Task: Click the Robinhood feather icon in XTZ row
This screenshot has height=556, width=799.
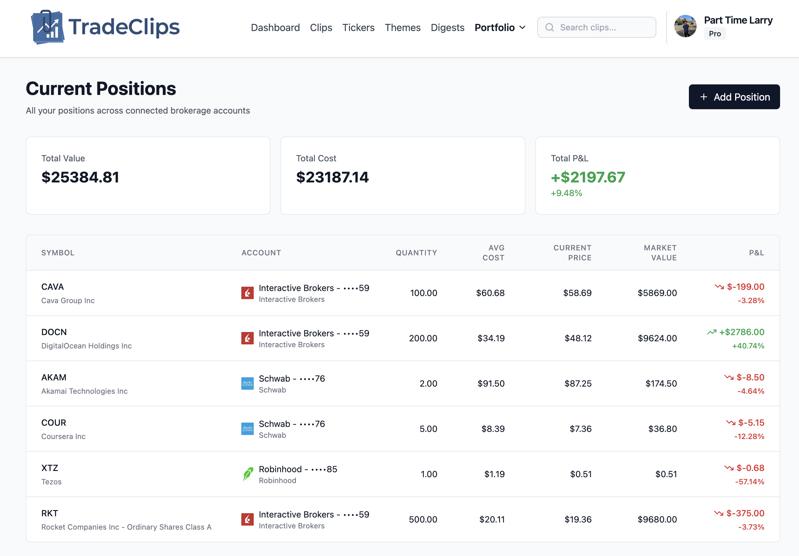Action: pyautogui.click(x=248, y=474)
